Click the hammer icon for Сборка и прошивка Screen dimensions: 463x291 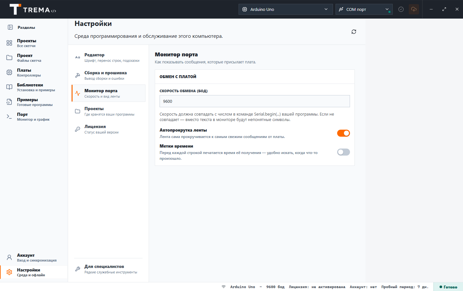click(x=77, y=75)
